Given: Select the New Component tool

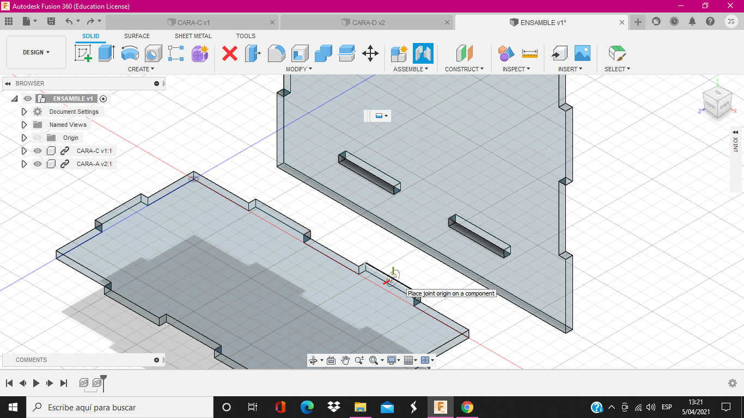Looking at the screenshot, I should point(399,53).
